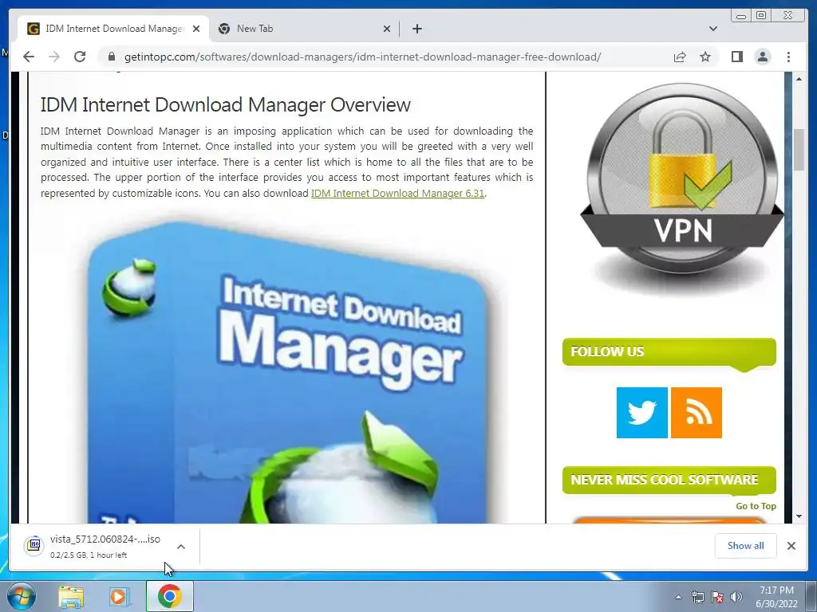Click the FOLLOW US heading
Screen dimensions: 817x612
pos(607,351)
